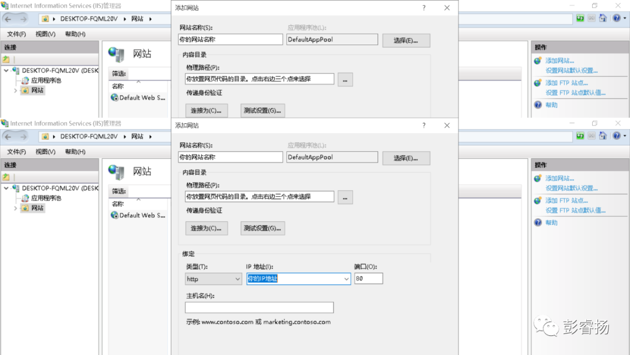Open help dropdown arrow in lower toolbar
This screenshot has width=630, height=355.
coord(625,136)
